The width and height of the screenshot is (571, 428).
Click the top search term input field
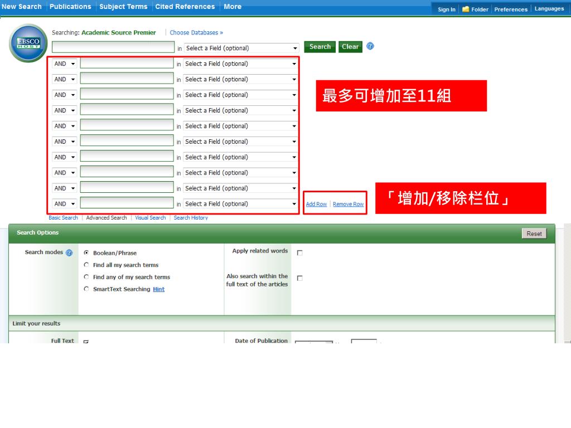pos(113,47)
